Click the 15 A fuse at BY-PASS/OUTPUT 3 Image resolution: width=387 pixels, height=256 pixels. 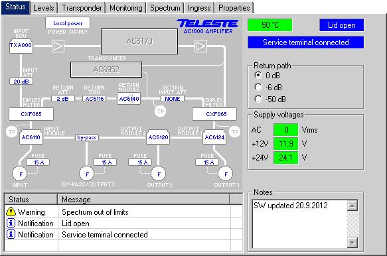(x=105, y=162)
